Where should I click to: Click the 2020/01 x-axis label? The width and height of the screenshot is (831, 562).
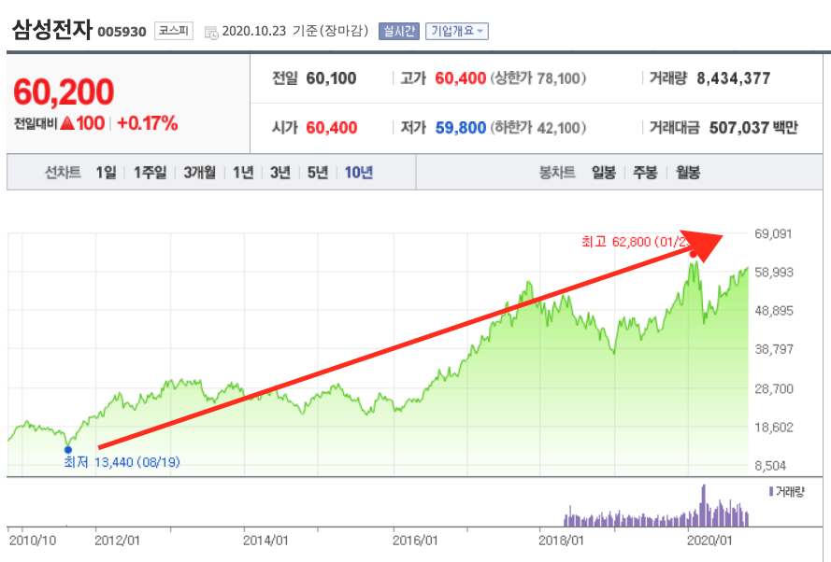coord(709,541)
